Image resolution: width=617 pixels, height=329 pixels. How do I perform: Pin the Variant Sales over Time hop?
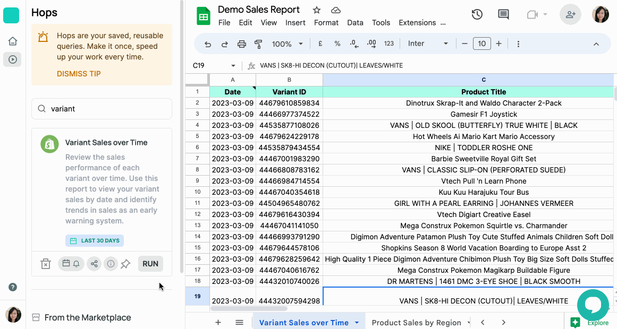125,264
